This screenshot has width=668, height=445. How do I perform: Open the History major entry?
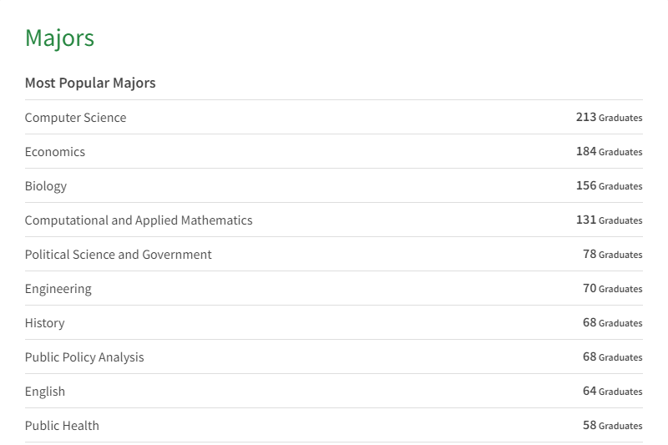coord(44,323)
